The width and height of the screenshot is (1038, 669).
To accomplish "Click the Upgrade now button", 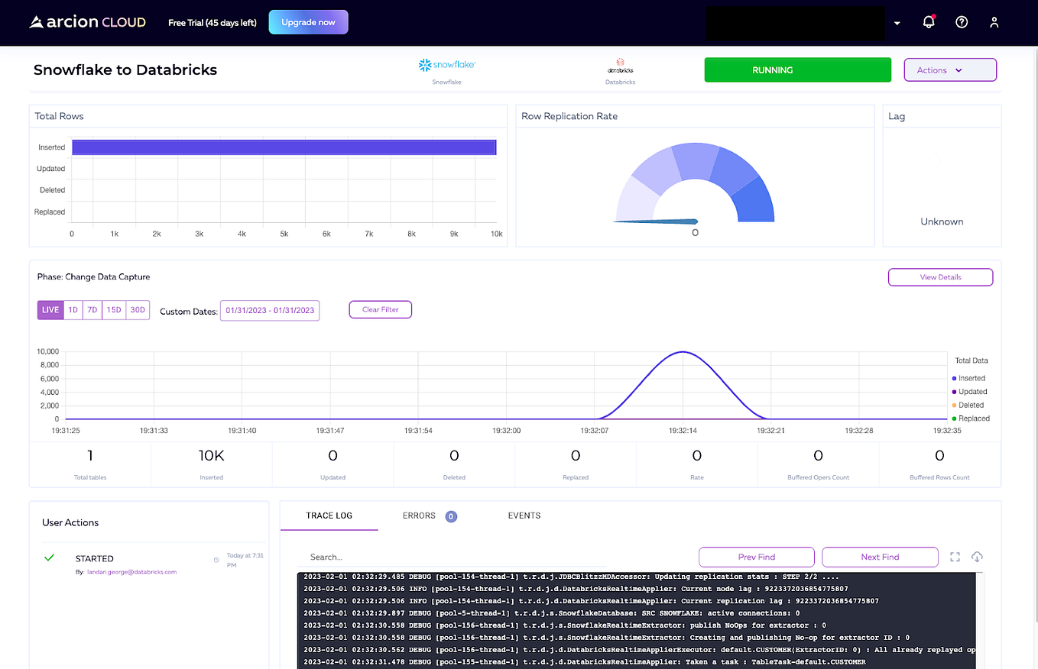I will [x=308, y=22].
